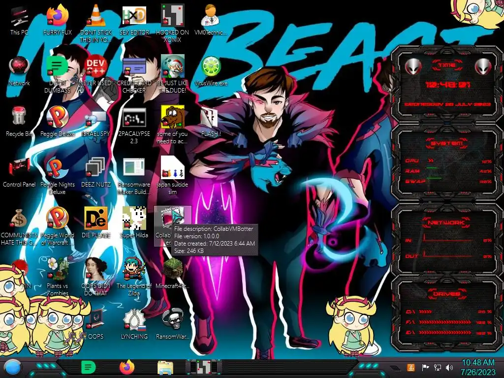Click the SYSTEM header in the gadget
Image resolution: width=504 pixels, height=378 pixels.
point(447,143)
